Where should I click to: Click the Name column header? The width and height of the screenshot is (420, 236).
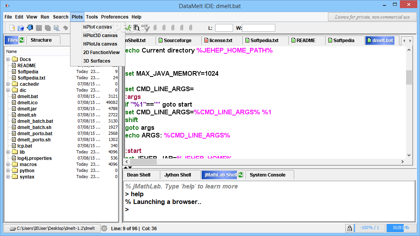click(38, 51)
